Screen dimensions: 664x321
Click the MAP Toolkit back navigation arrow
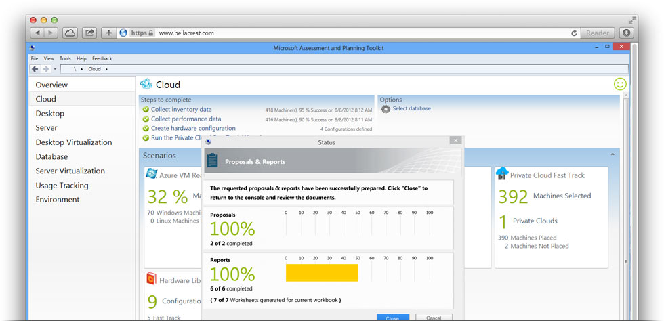(35, 69)
